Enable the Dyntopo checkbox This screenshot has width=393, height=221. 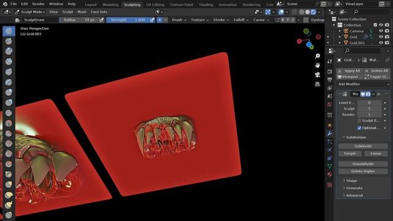tap(306, 20)
